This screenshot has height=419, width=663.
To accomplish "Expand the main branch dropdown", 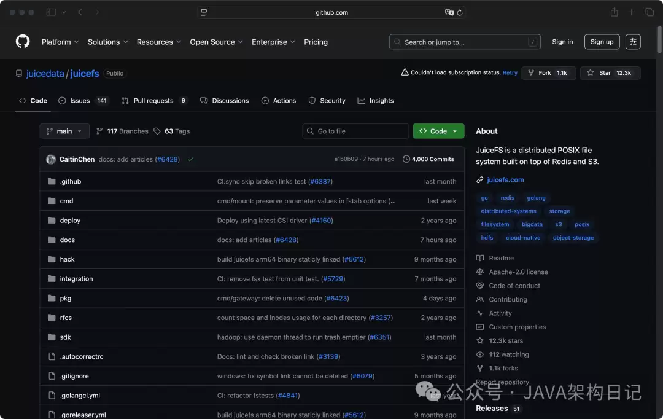I will point(64,131).
